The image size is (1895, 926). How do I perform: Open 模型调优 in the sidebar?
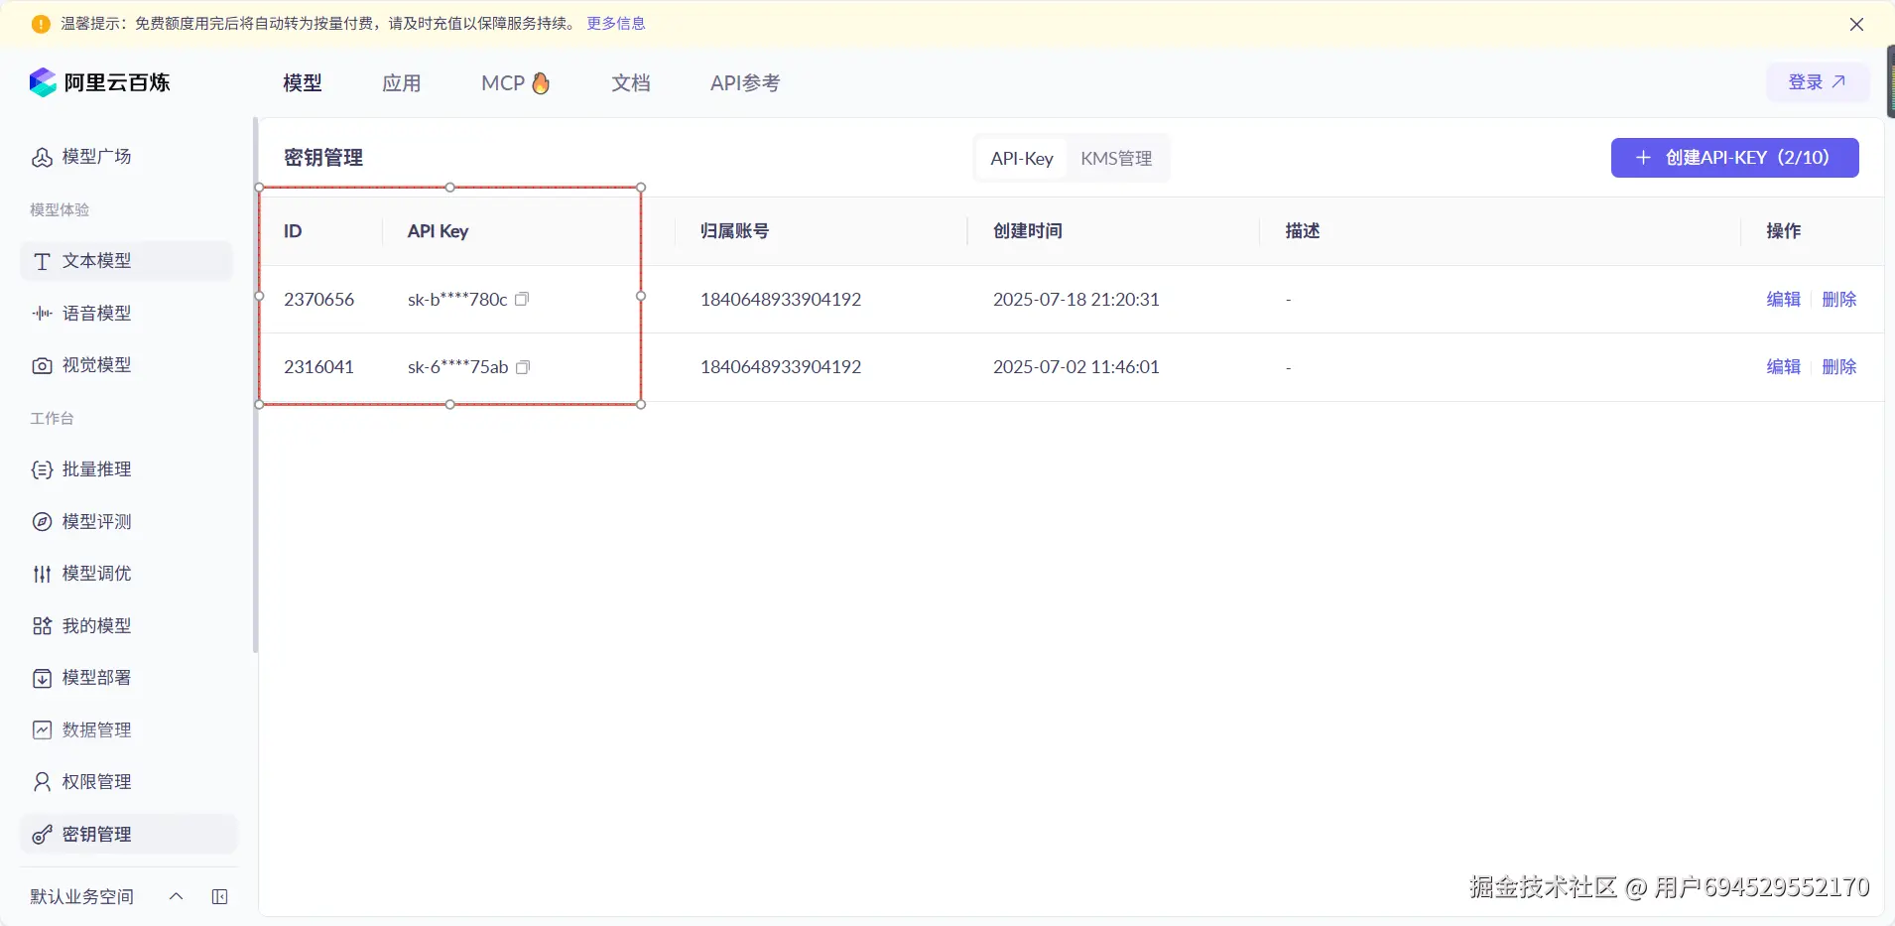(96, 573)
